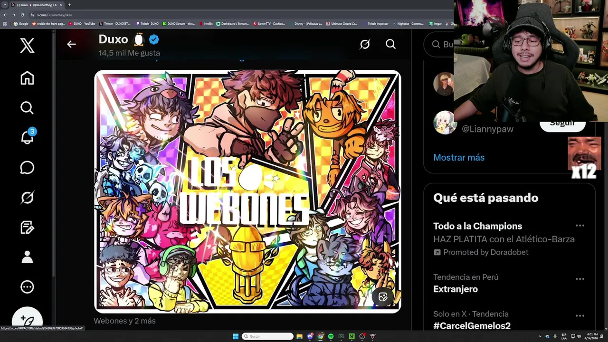
Task: Reload the page with refresh button
Action: click(x=22, y=15)
